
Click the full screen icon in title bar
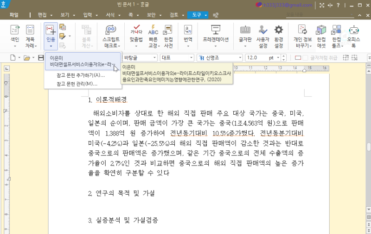[x=322, y=5]
